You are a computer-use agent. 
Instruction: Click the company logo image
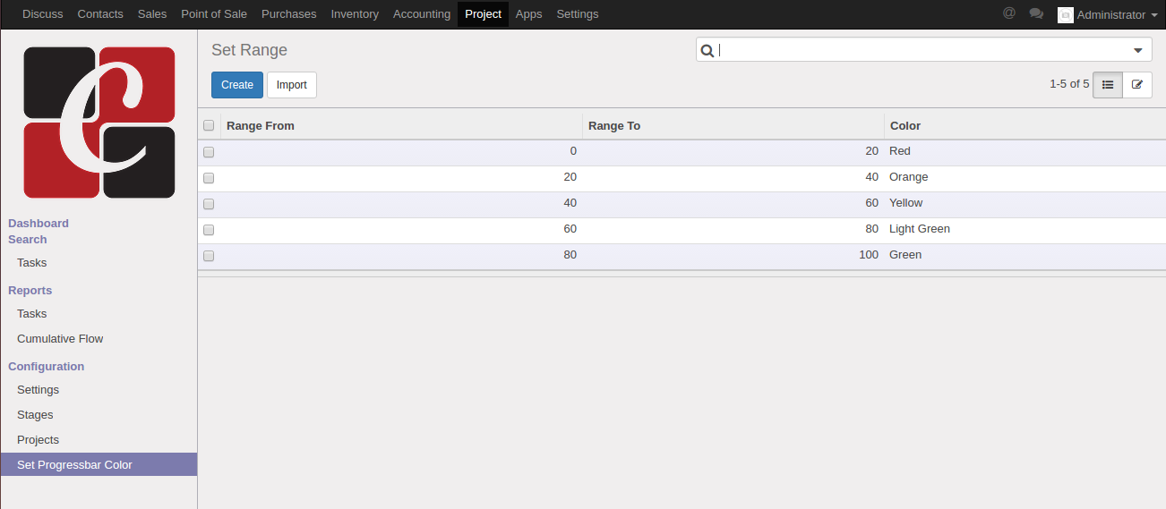(x=99, y=123)
